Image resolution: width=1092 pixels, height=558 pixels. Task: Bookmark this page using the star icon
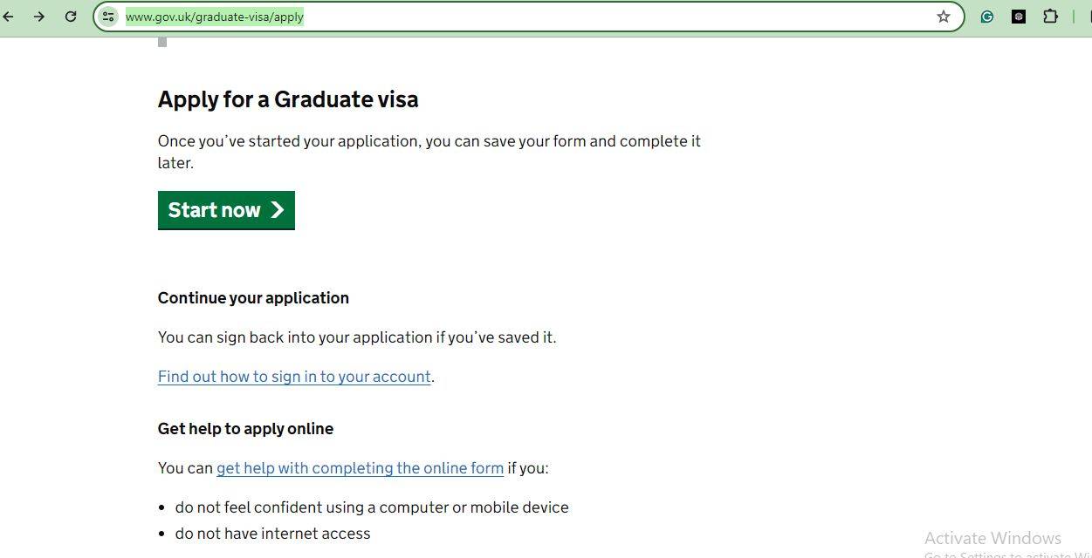coord(943,16)
